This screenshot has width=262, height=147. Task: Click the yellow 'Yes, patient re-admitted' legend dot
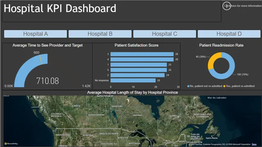tap(224, 86)
